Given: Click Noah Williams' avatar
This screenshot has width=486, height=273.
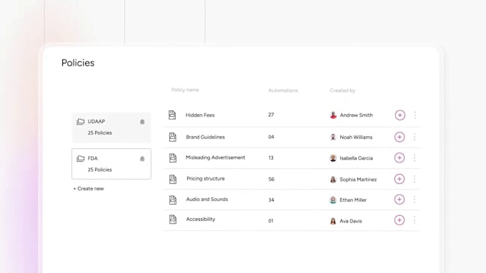Looking at the screenshot, I should 333,137.
